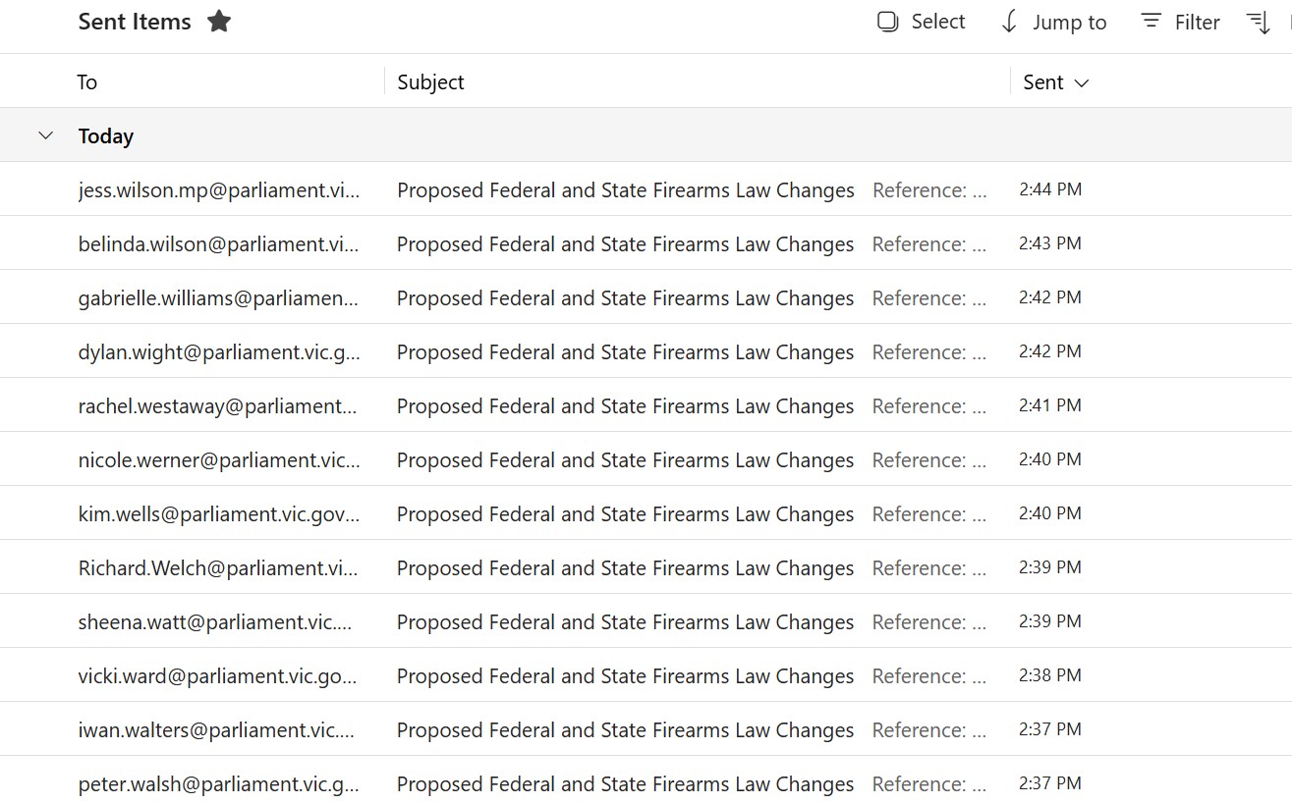
Task: Open the iwan.walters sent email
Action: point(625,730)
